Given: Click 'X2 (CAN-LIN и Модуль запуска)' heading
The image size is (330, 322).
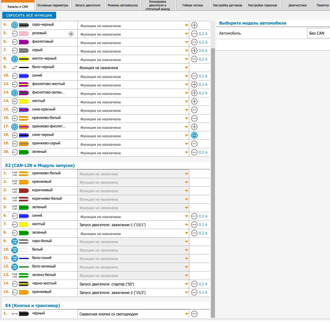Looking at the screenshot, I should (40, 166).
